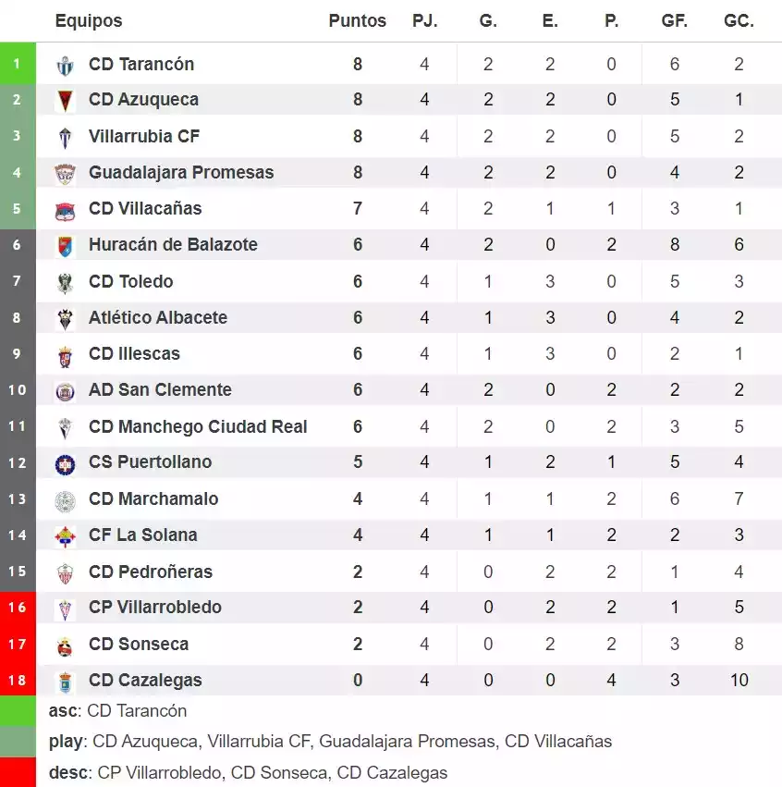
Task: Open the CD Manchego Ciudad Real link
Action: 197,426
